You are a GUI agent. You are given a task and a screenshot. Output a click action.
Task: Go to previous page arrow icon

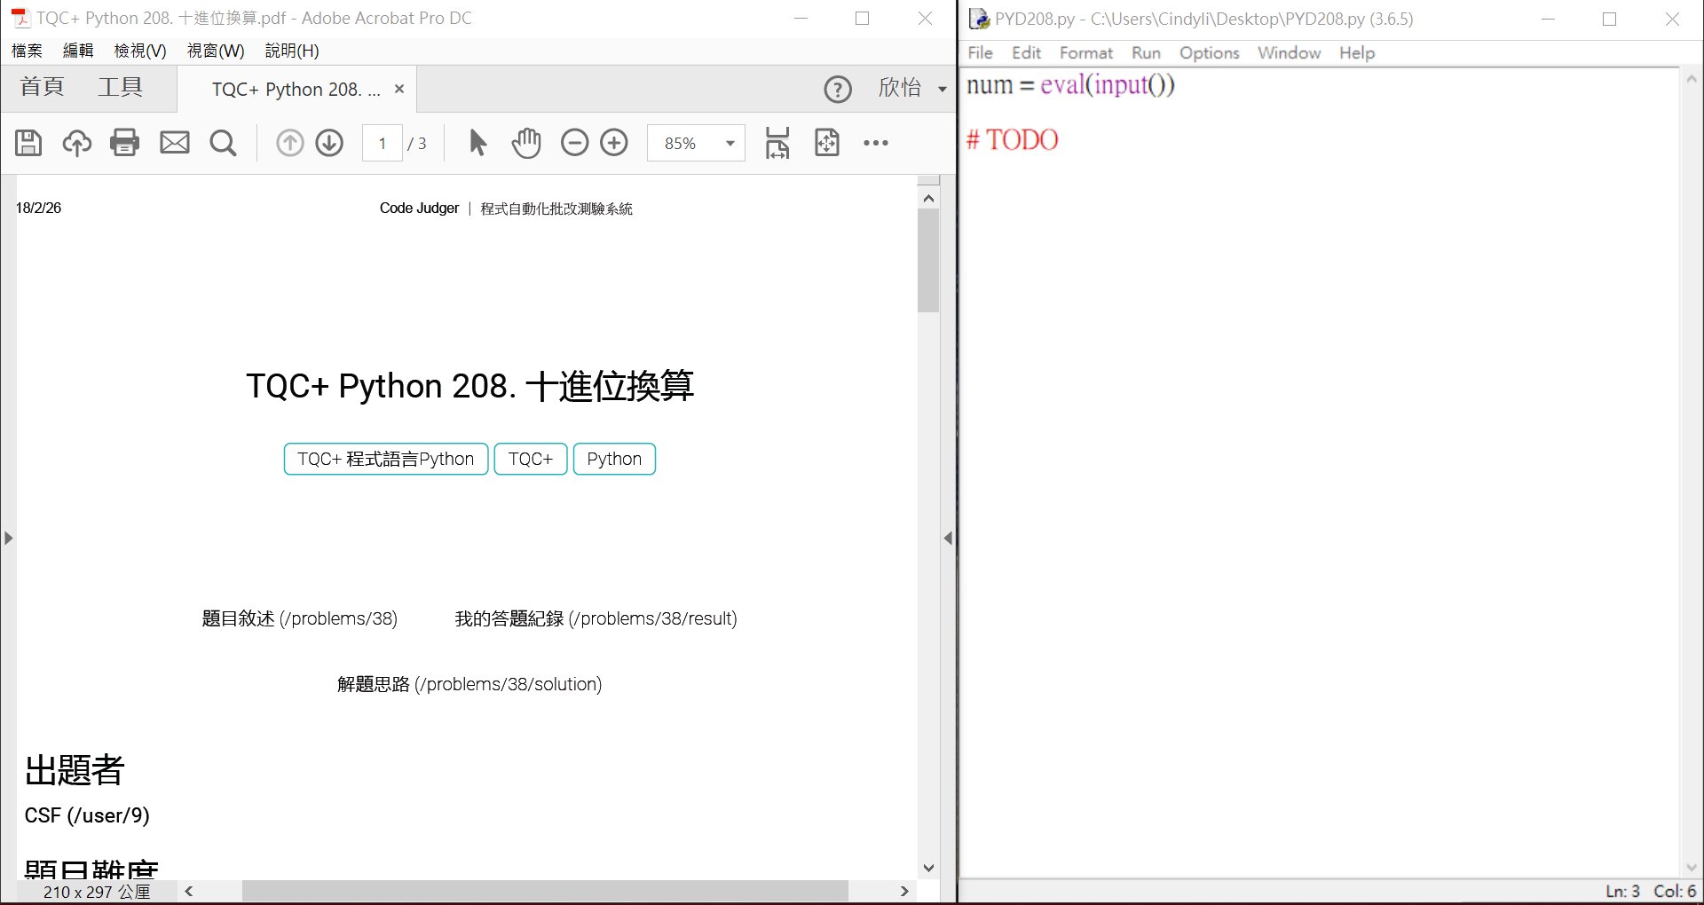pos(289,143)
